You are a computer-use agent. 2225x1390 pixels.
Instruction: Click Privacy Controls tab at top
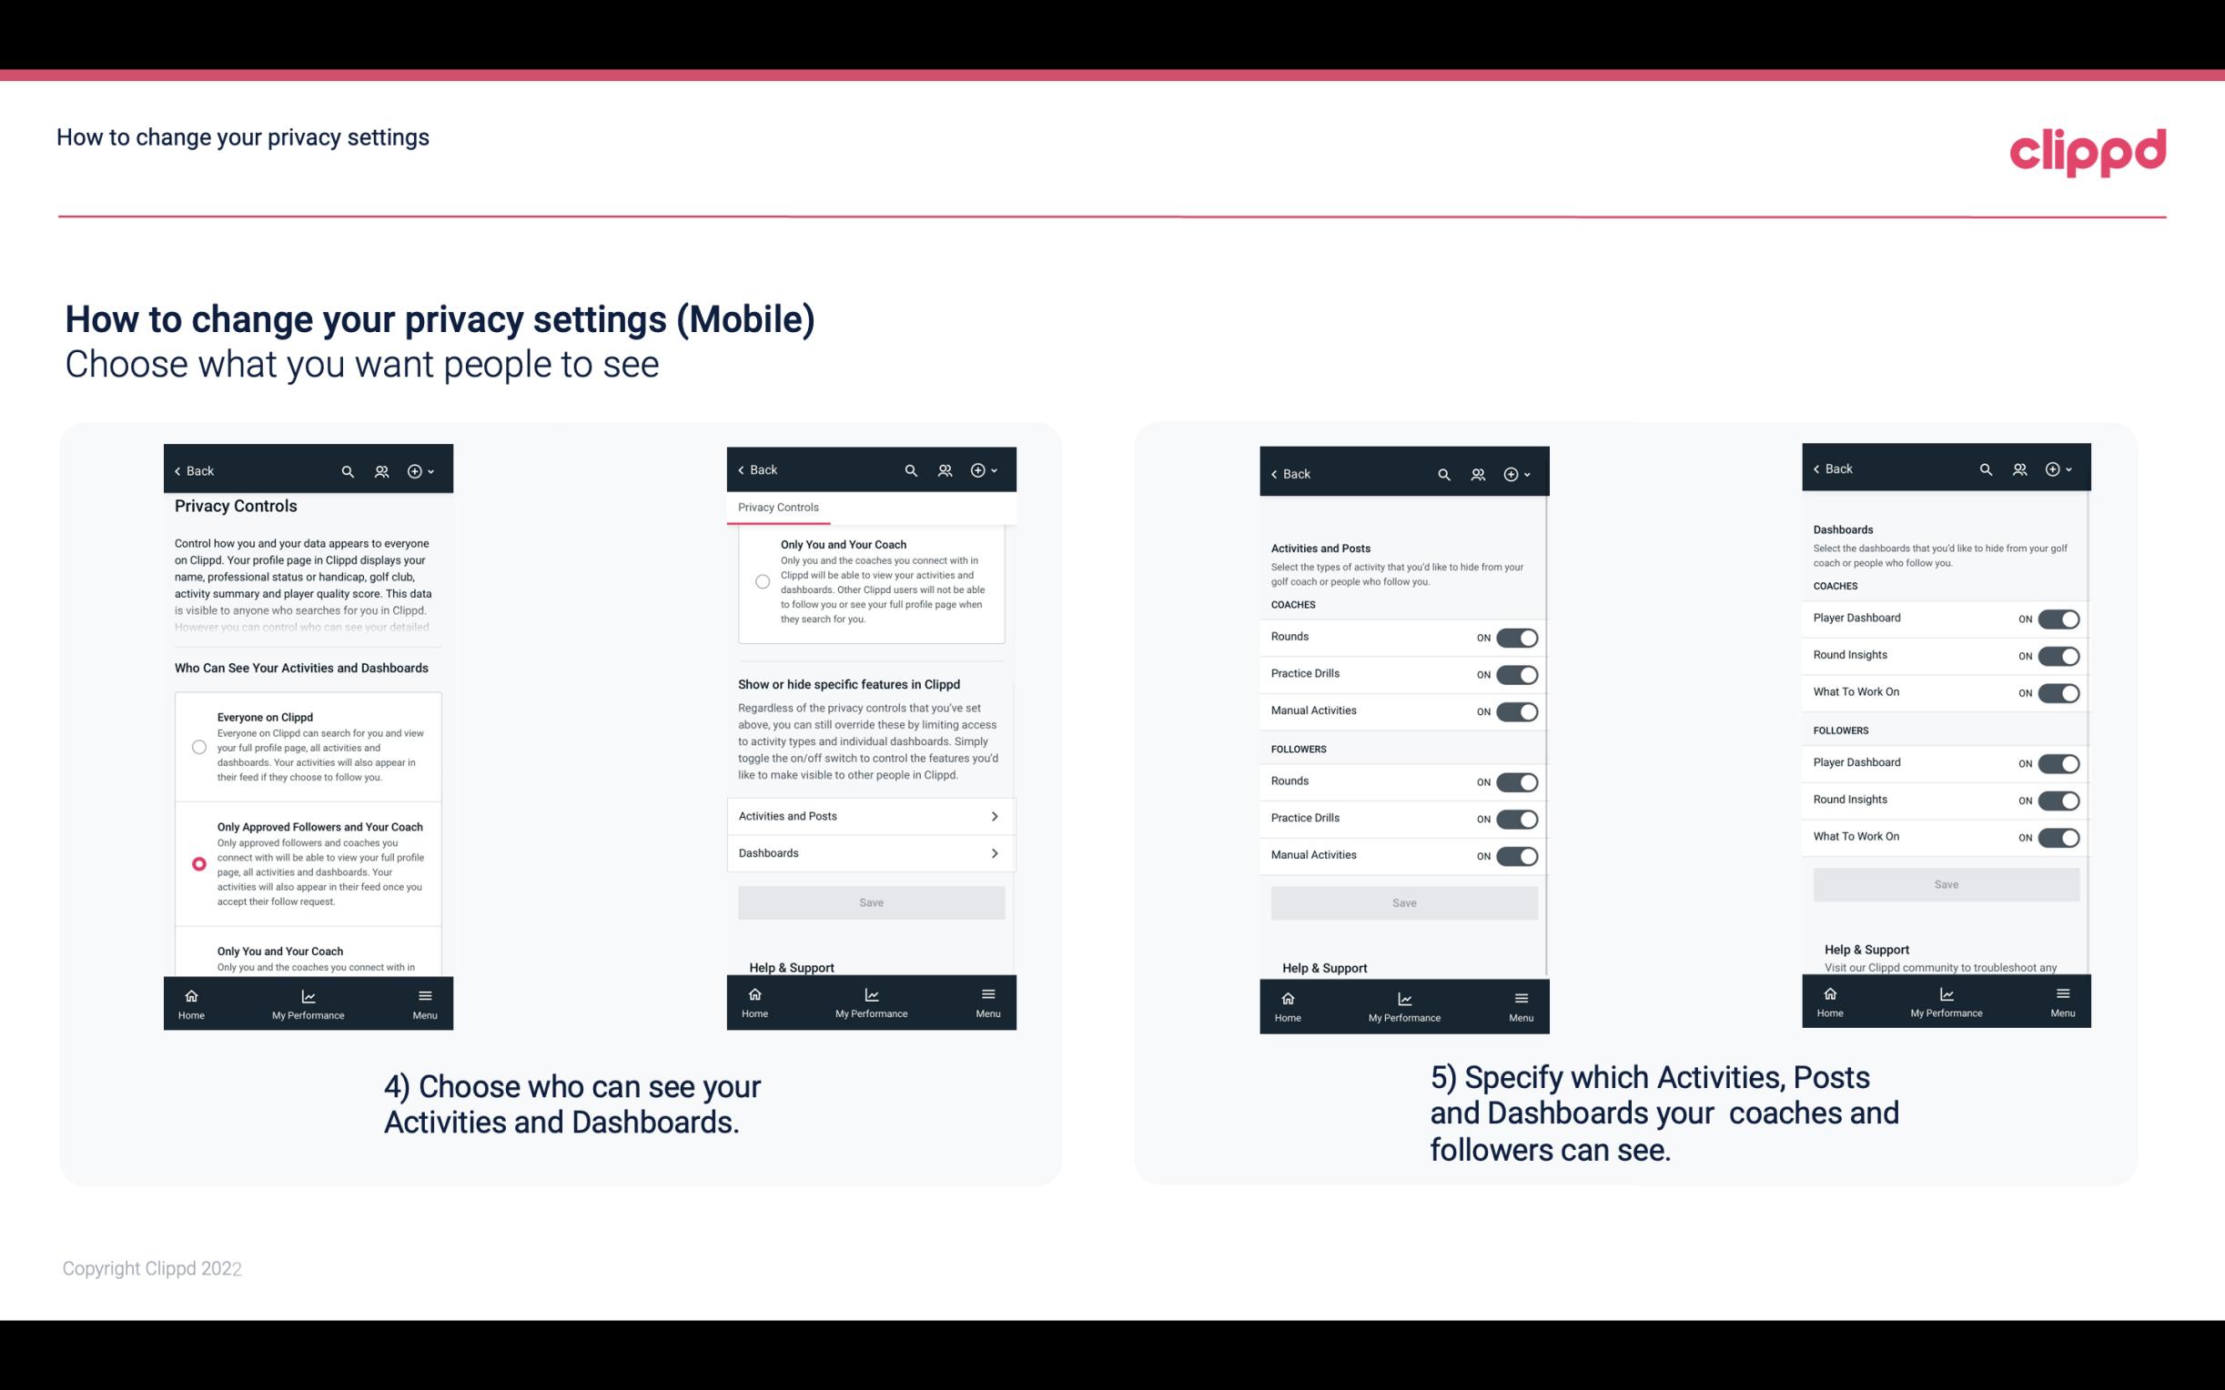(777, 508)
